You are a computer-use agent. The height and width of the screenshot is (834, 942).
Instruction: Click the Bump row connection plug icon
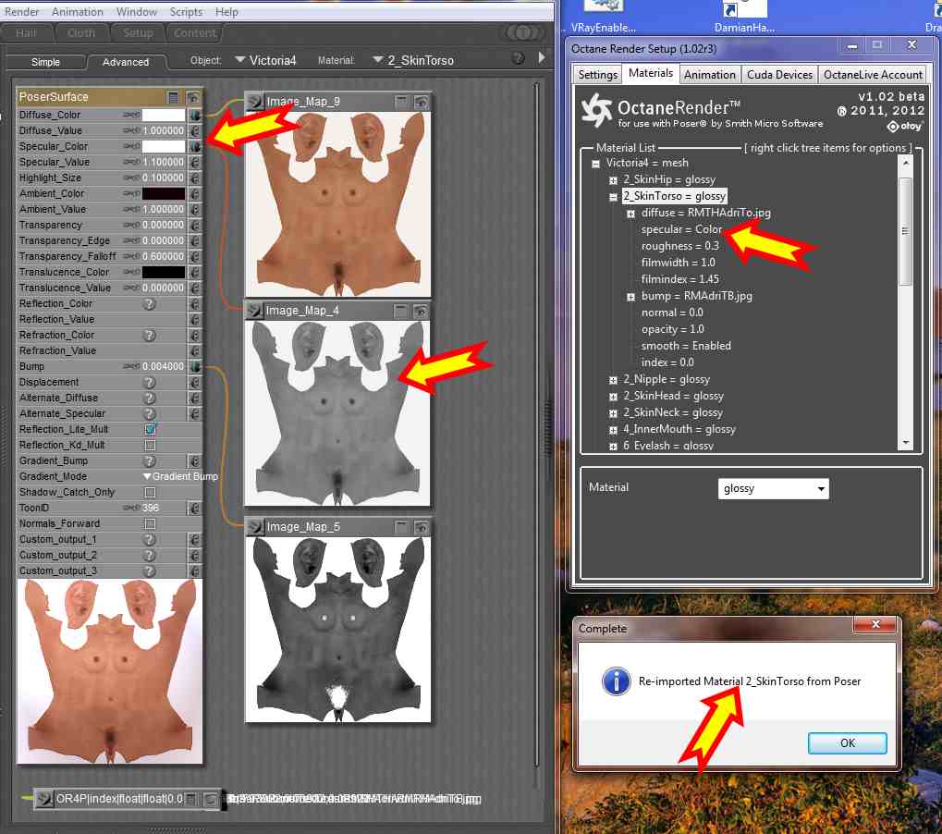[x=195, y=366]
